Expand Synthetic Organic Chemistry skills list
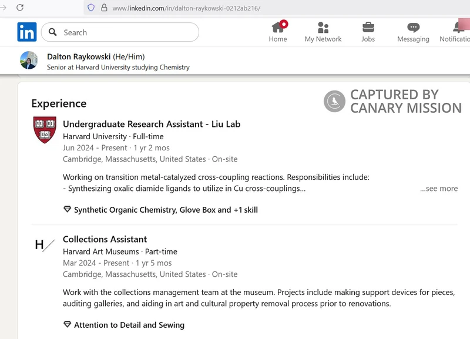470x339 pixels. click(x=165, y=210)
